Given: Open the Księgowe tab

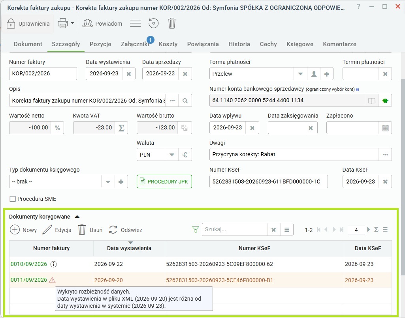Looking at the screenshot, I should coord(300,44).
